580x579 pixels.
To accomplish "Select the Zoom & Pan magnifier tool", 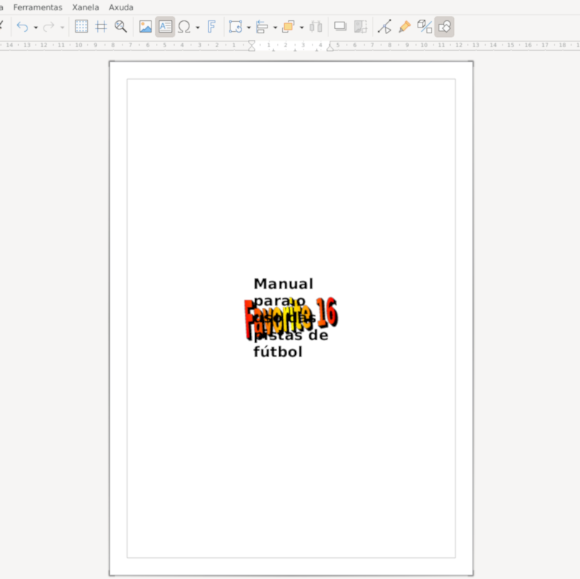I will pos(121,27).
